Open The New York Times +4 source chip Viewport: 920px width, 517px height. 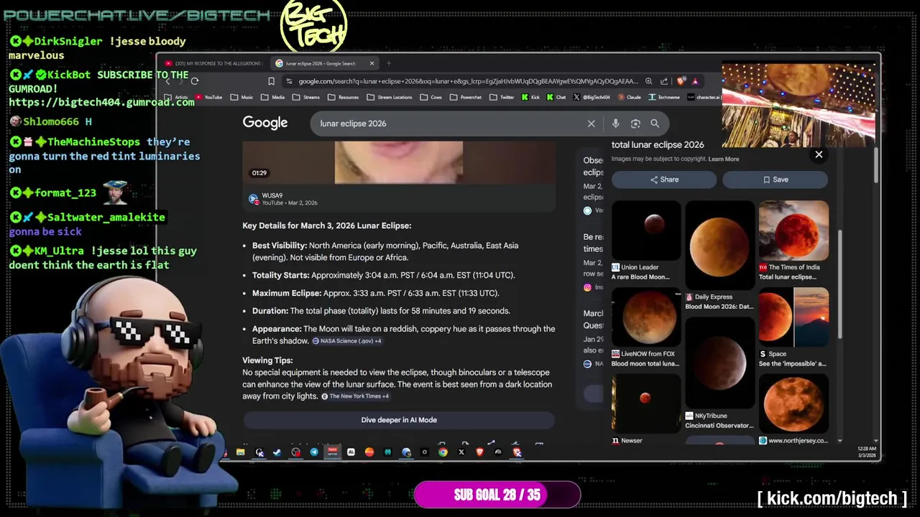coord(355,396)
